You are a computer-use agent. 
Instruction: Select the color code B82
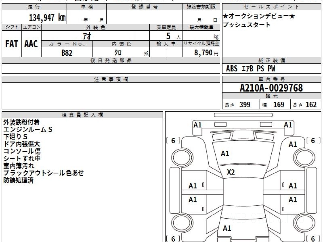click(67, 53)
